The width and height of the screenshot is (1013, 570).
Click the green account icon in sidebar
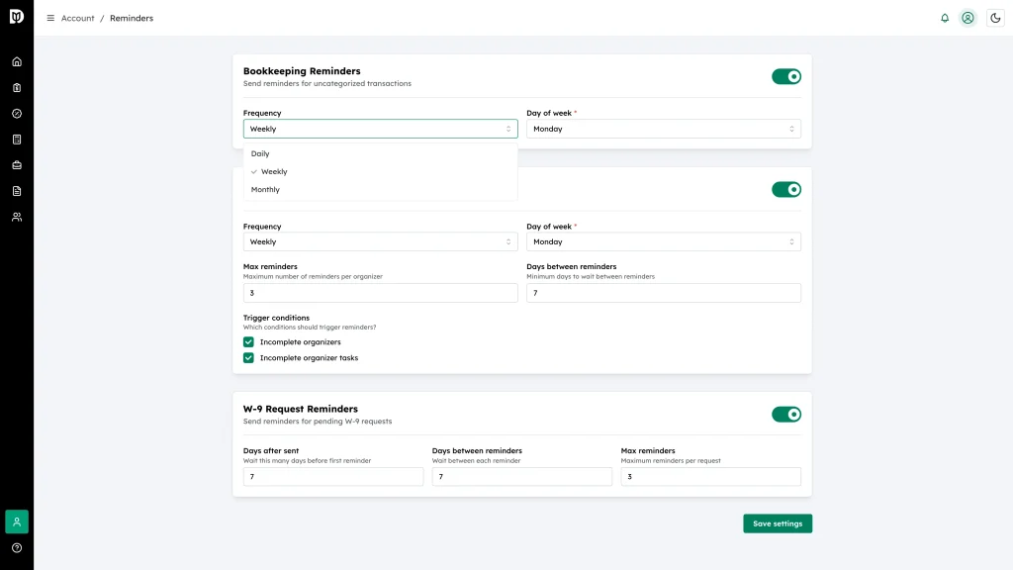(x=17, y=522)
